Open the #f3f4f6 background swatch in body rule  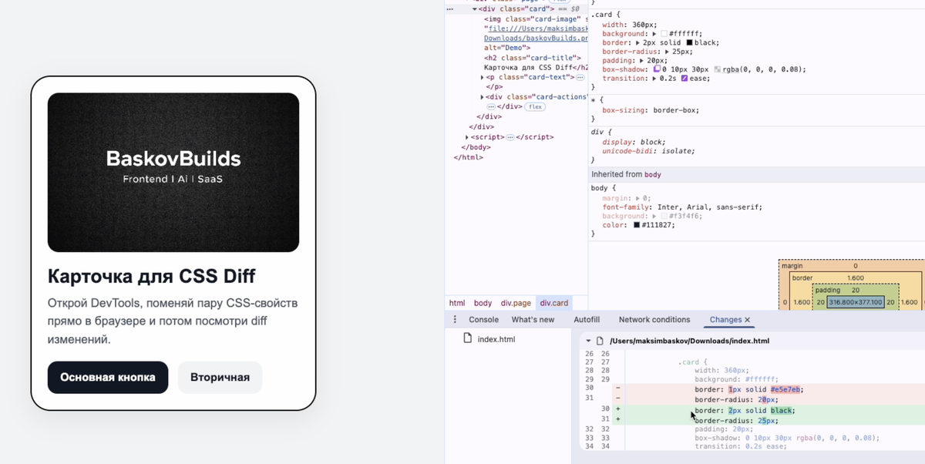(664, 216)
